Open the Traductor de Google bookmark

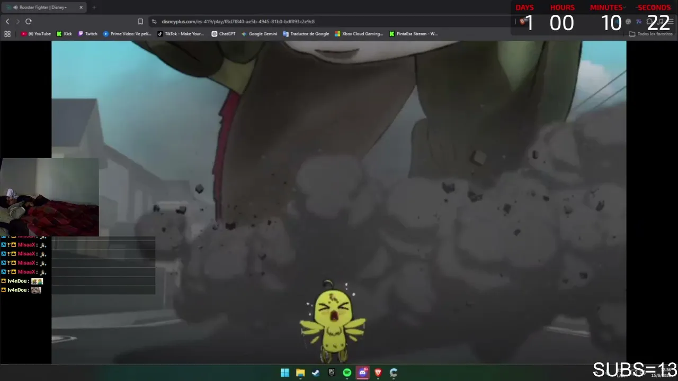click(306, 34)
